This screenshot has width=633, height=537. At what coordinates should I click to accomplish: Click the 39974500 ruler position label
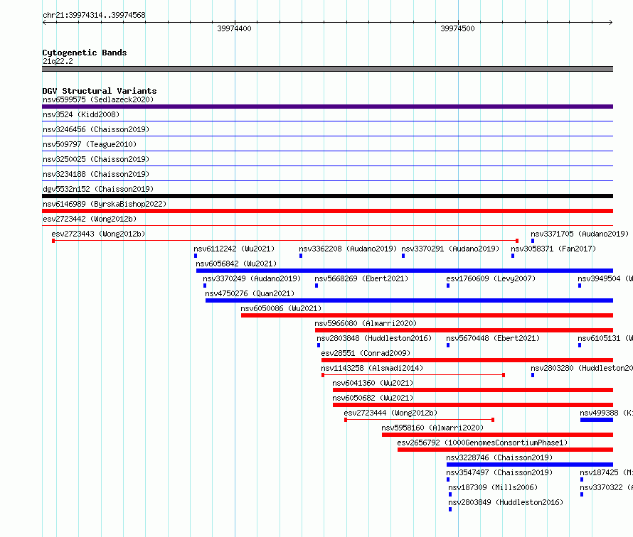pyautogui.click(x=457, y=28)
